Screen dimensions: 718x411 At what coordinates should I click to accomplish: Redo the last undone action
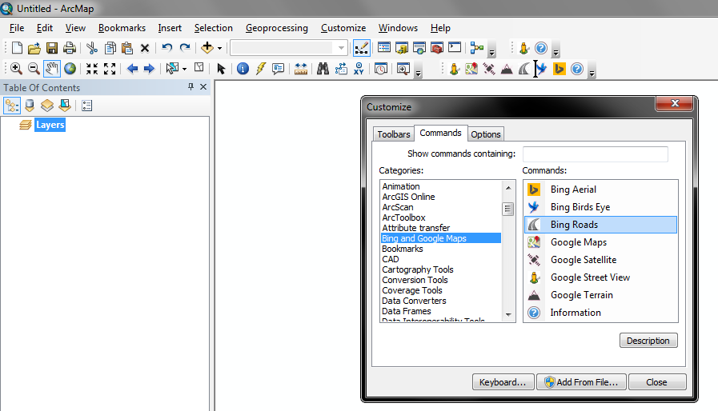pos(185,48)
